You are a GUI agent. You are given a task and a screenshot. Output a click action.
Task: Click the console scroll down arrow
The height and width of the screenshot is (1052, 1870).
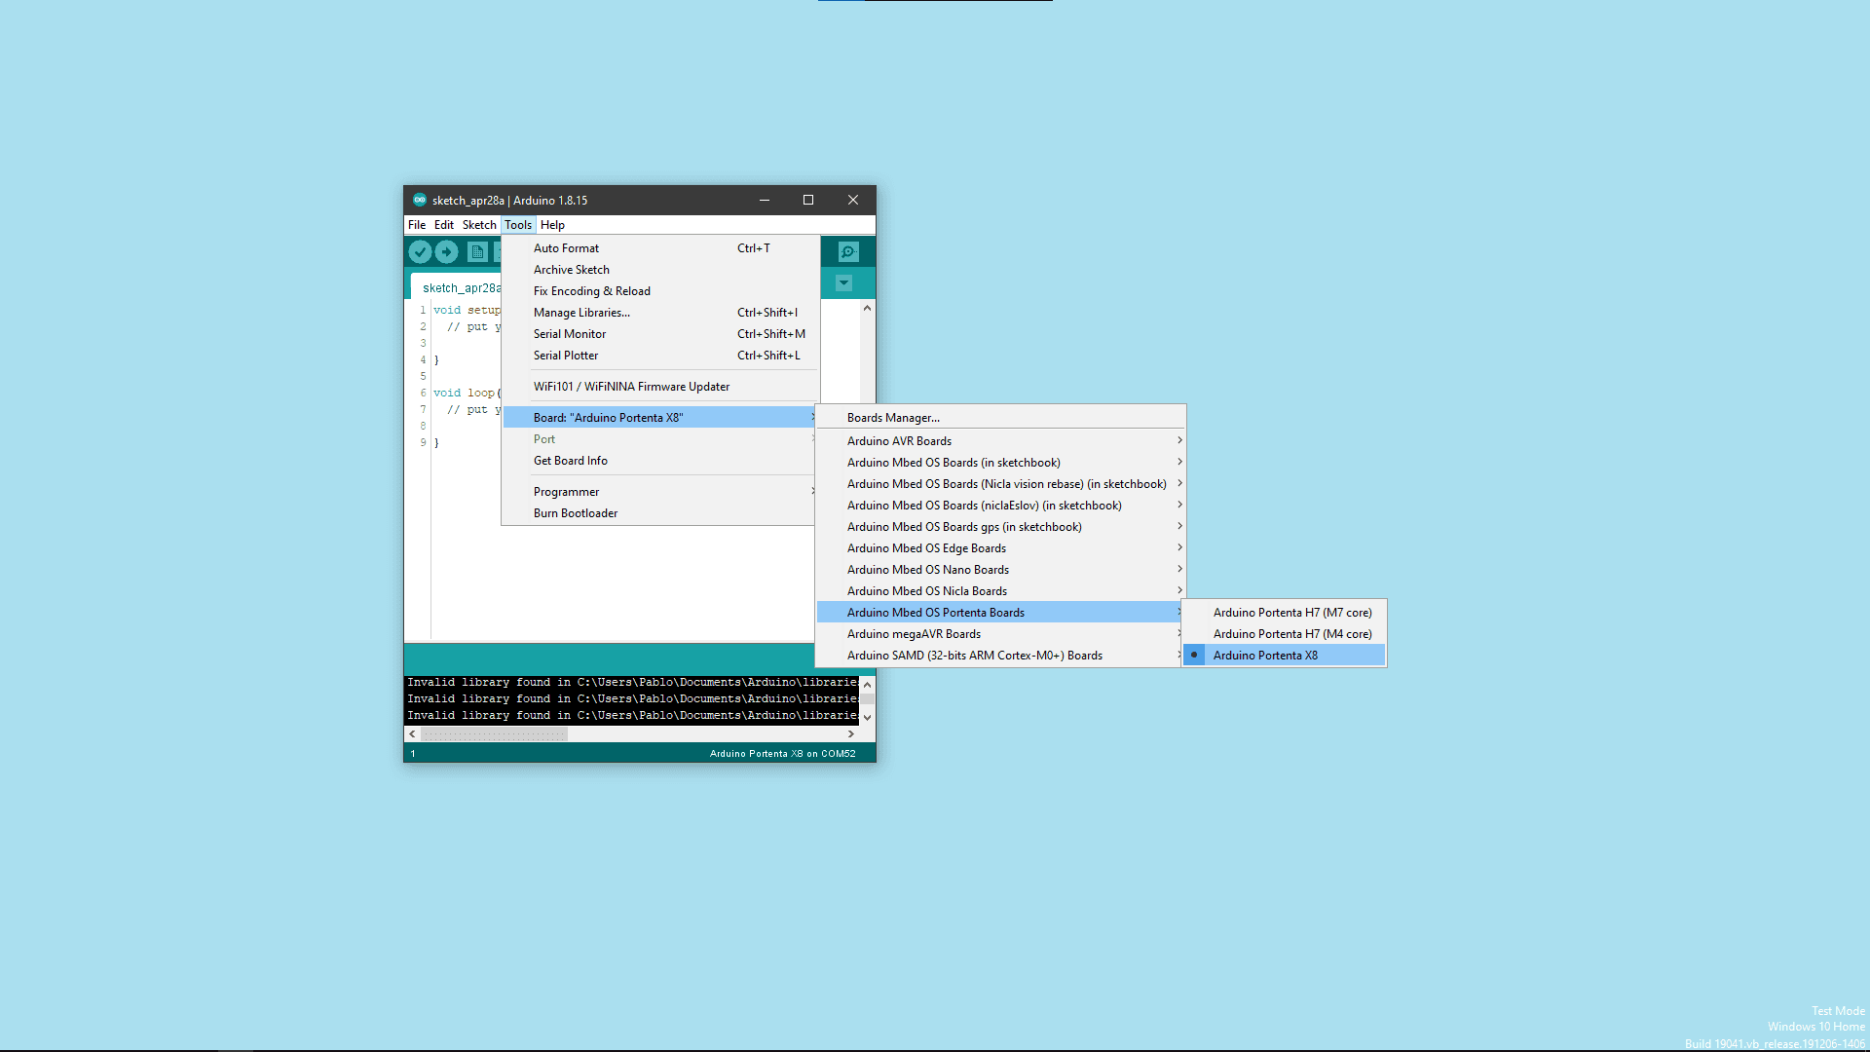click(867, 718)
